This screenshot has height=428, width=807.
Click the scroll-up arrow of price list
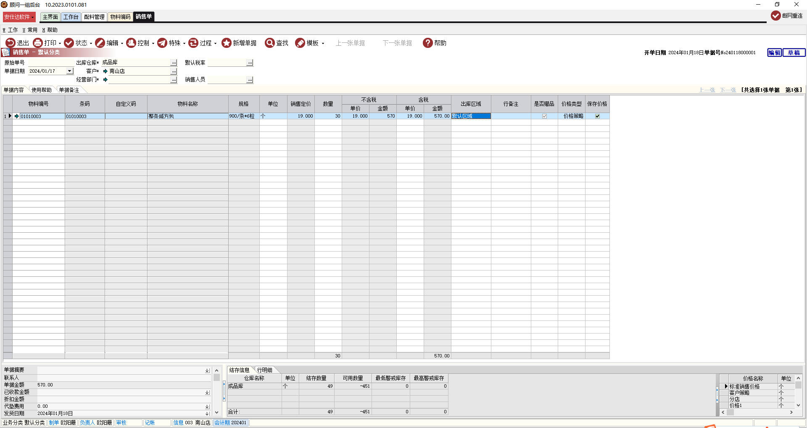coord(798,378)
